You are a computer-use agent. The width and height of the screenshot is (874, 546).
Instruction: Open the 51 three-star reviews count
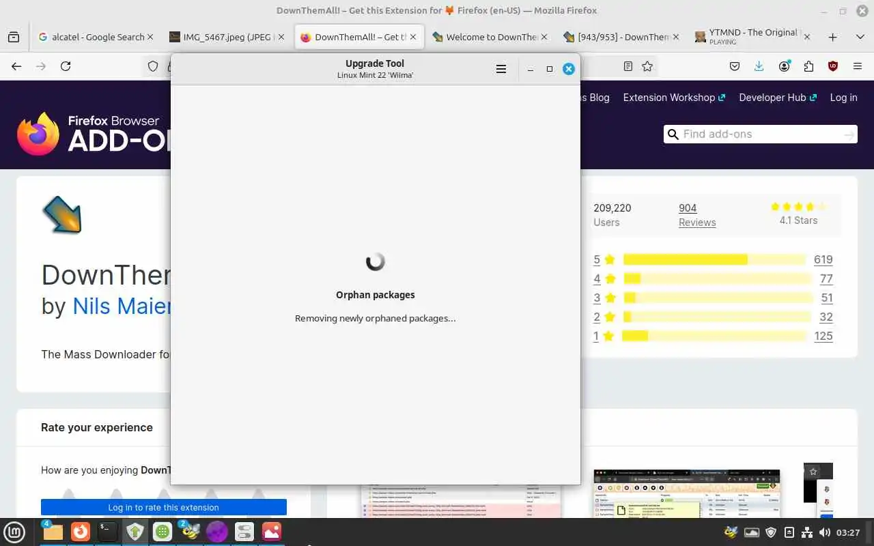tap(826, 298)
